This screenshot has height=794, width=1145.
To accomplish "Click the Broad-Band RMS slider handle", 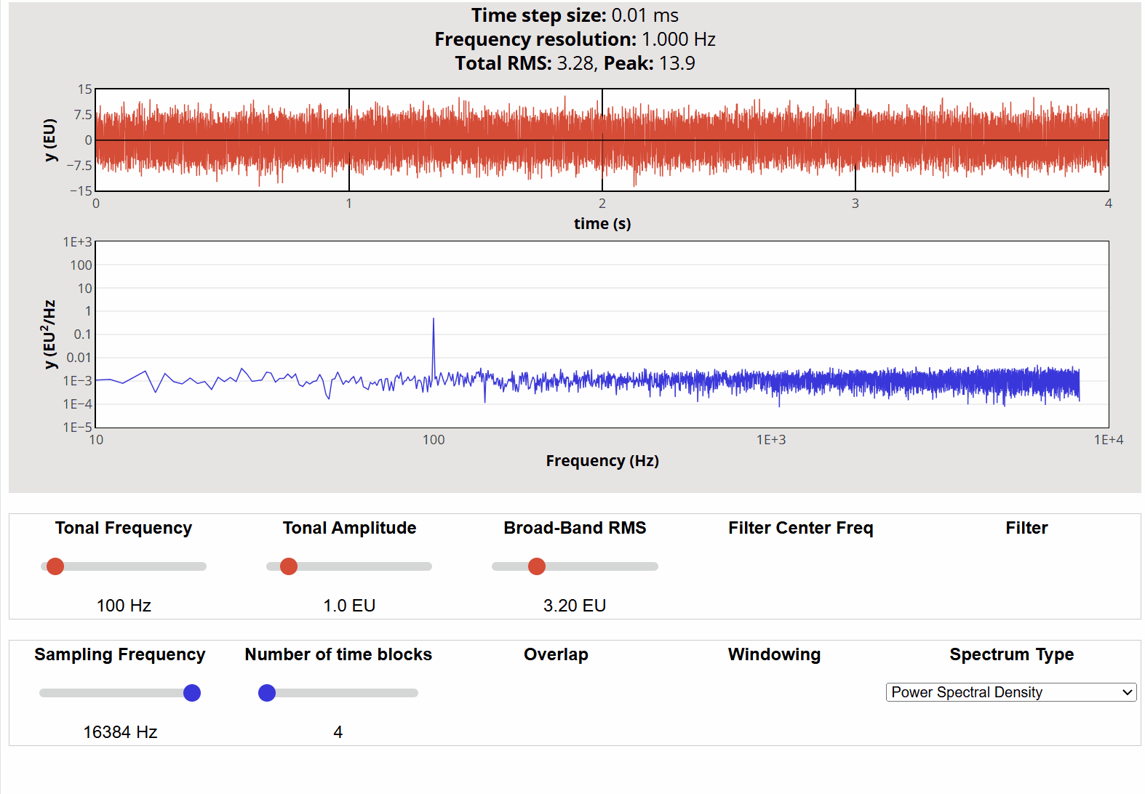I will [x=537, y=566].
